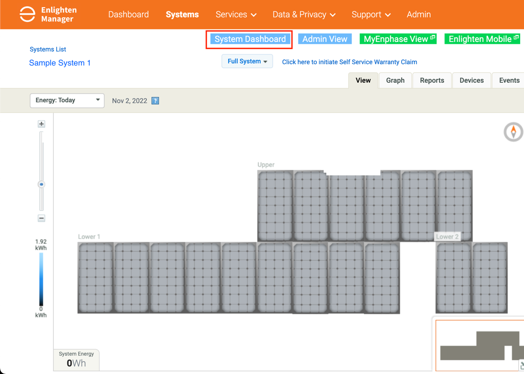Expand the Support menu
The image size is (524, 374).
coord(371,14)
